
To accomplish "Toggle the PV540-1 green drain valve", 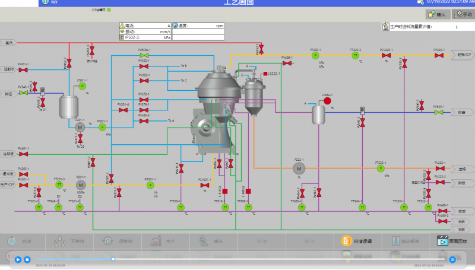I will [439, 112].
